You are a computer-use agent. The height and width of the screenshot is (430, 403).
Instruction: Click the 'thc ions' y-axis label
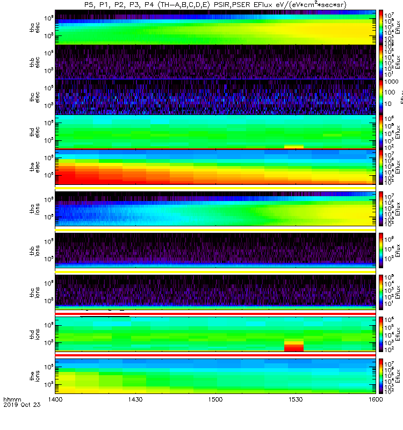34,292
